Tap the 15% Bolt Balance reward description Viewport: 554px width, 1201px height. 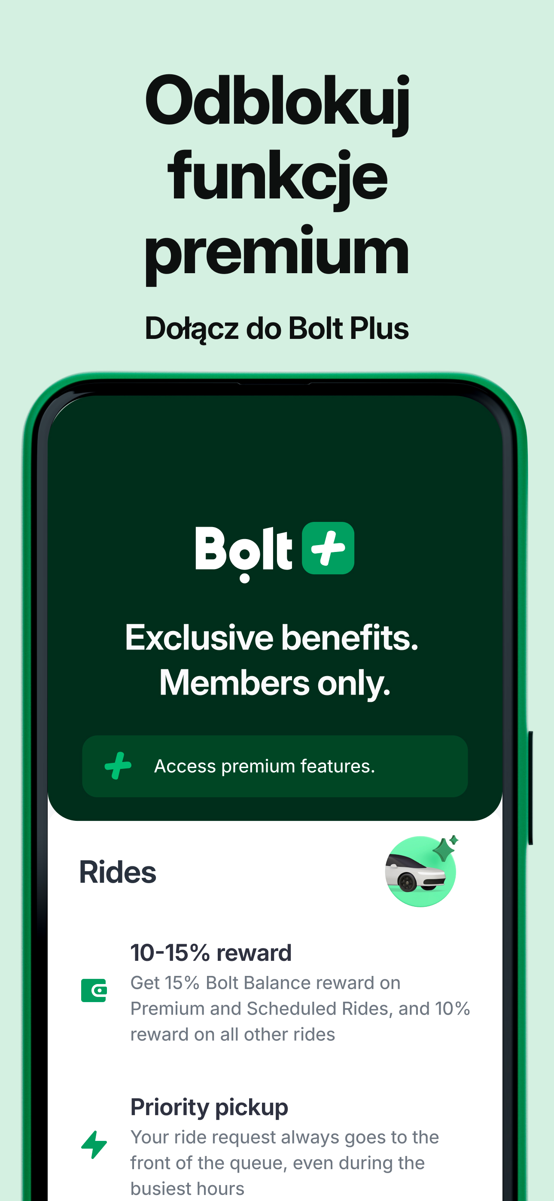click(300, 1008)
